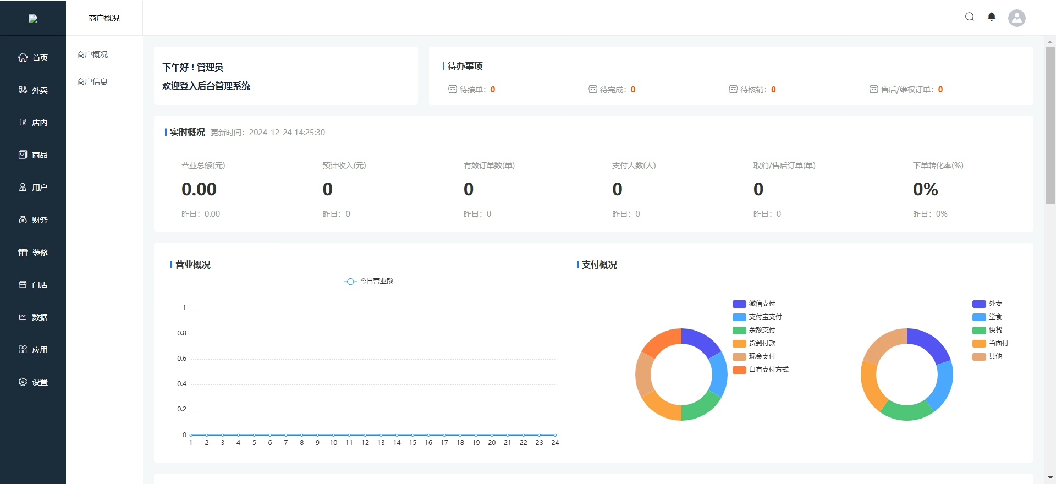
Task: Toggle 微信支付 legend in payment chart
Action: 754,304
